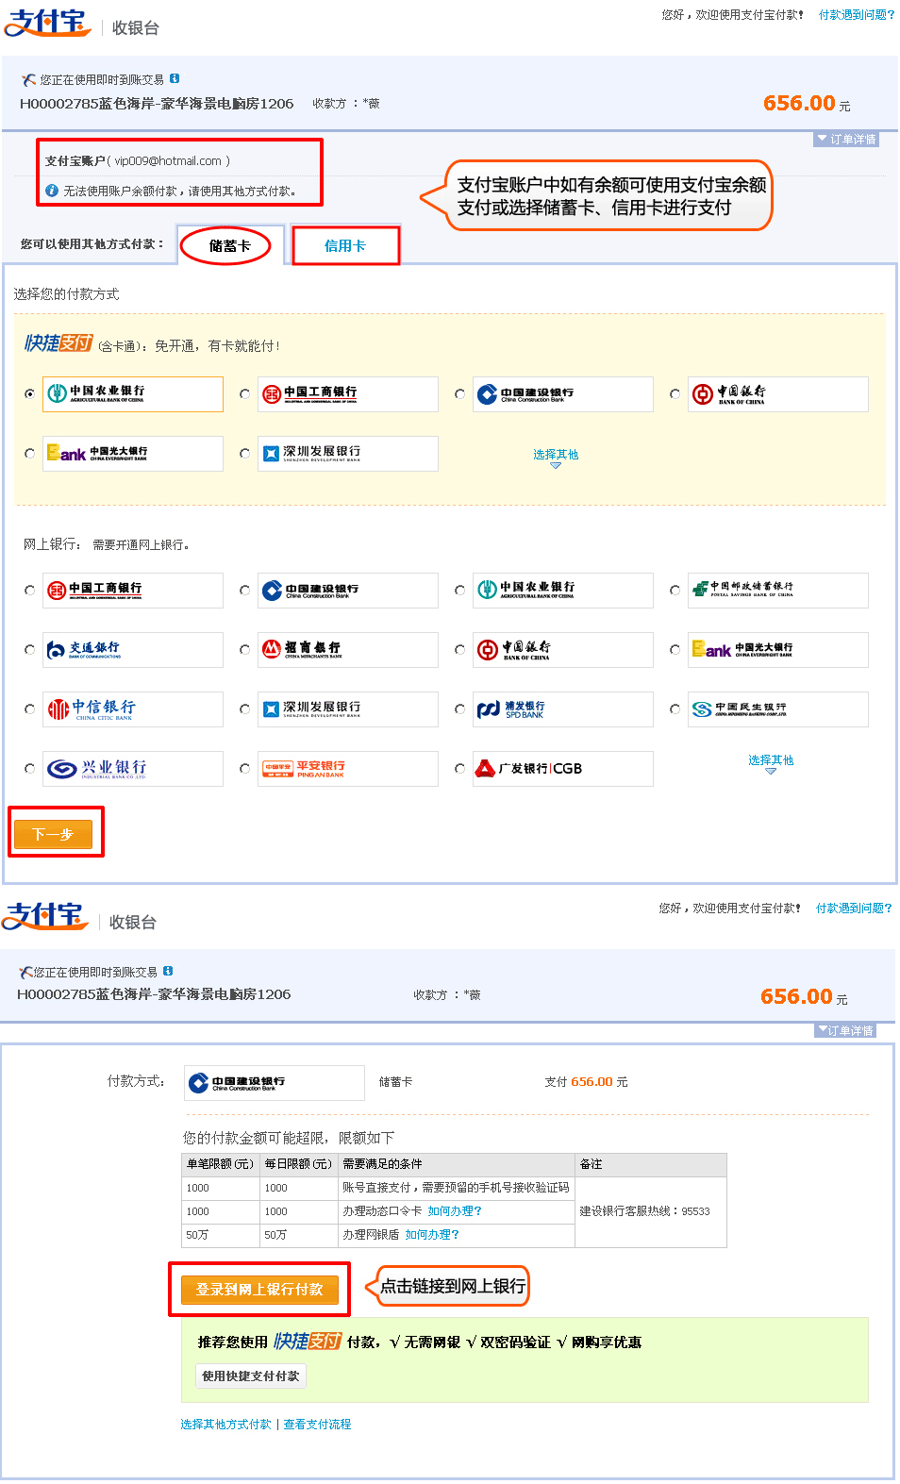
Task: Switch to the 信用卡 tab
Action: point(345,246)
